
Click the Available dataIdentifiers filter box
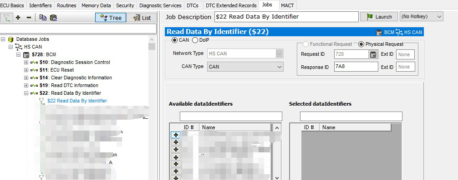pyautogui.click(x=231, y=117)
